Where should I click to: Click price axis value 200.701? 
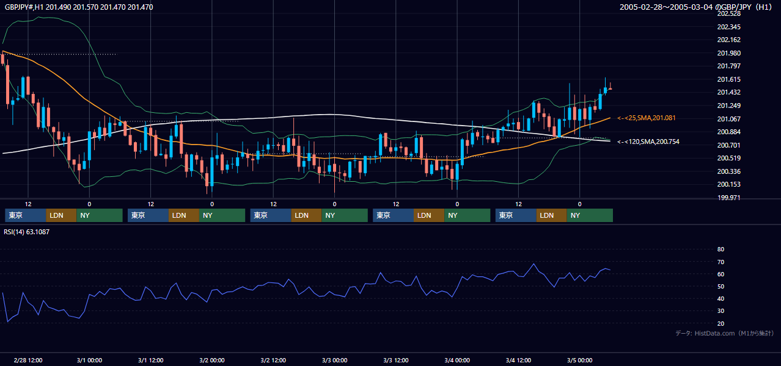coord(728,145)
